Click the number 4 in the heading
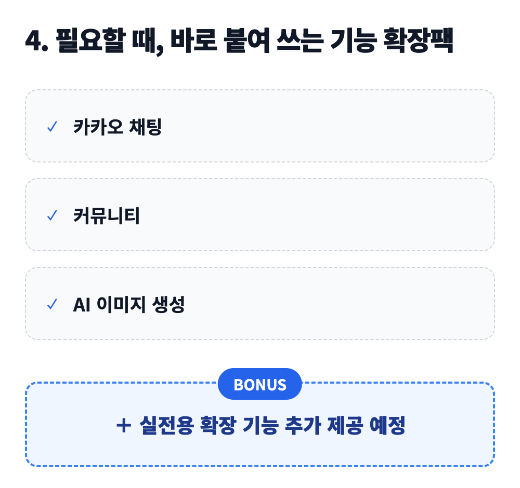 (x=33, y=43)
